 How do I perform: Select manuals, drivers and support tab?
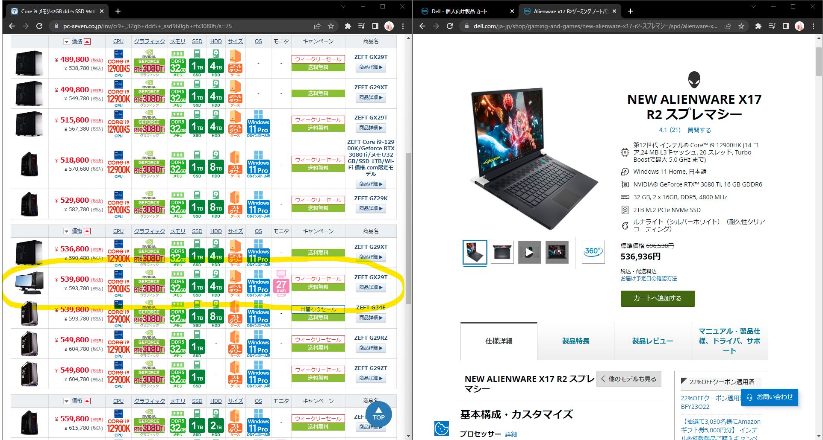coord(729,341)
